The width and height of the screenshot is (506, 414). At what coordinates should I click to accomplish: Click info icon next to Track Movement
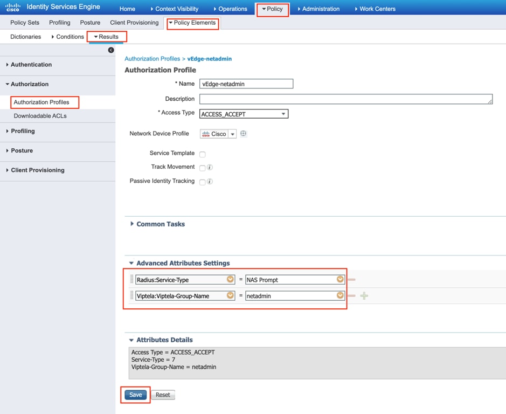pos(210,167)
